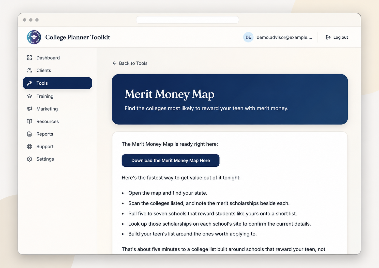
Task: Click the DE user avatar
Action: (248, 37)
